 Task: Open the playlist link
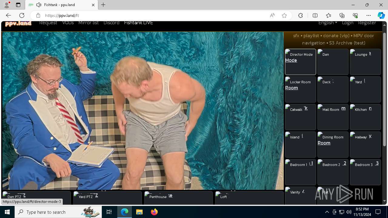pos(311,36)
